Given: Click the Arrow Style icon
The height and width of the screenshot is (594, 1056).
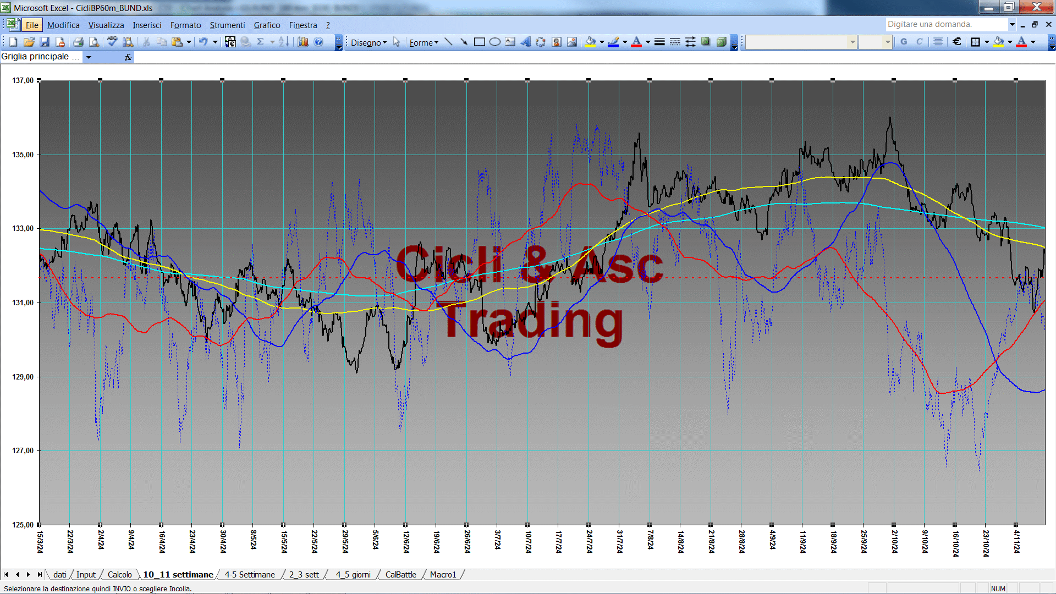Looking at the screenshot, I should tap(690, 42).
